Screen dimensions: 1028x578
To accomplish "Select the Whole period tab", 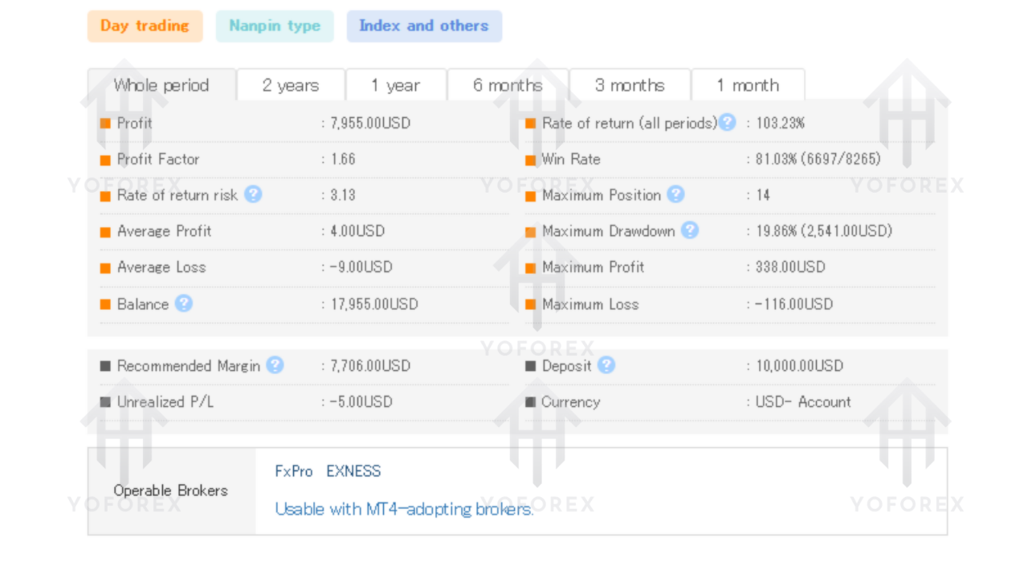I will [x=161, y=85].
